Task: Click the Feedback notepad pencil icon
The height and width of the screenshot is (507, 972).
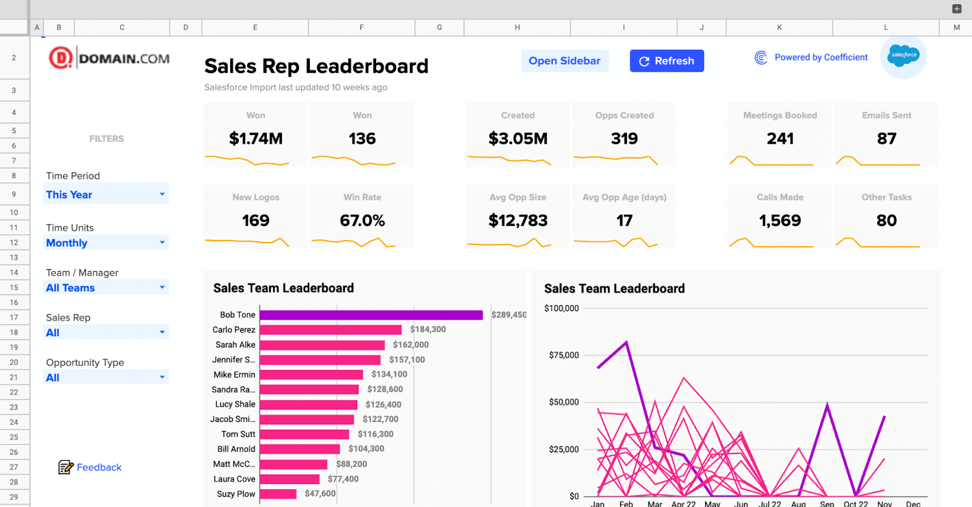Action: (x=66, y=467)
